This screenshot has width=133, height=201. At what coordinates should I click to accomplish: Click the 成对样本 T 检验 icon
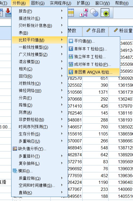tap(71, 64)
